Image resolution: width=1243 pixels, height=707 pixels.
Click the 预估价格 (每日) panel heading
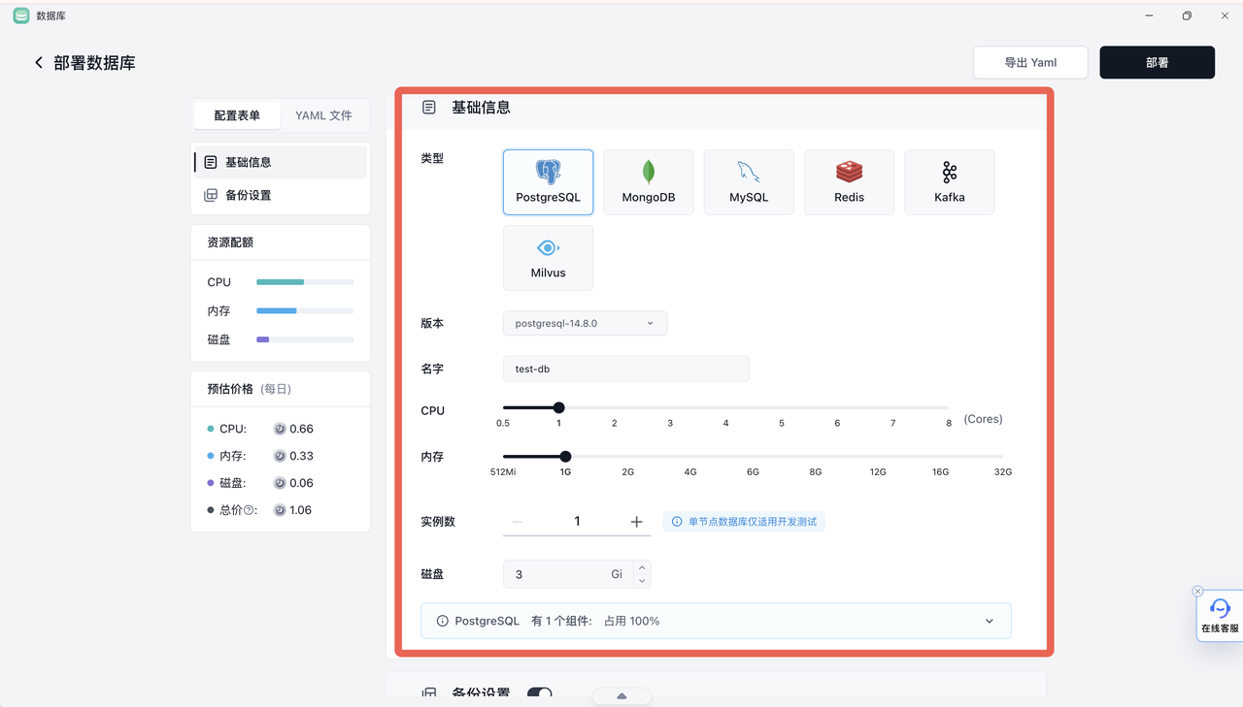pyautogui.click(x=250, y=389)
